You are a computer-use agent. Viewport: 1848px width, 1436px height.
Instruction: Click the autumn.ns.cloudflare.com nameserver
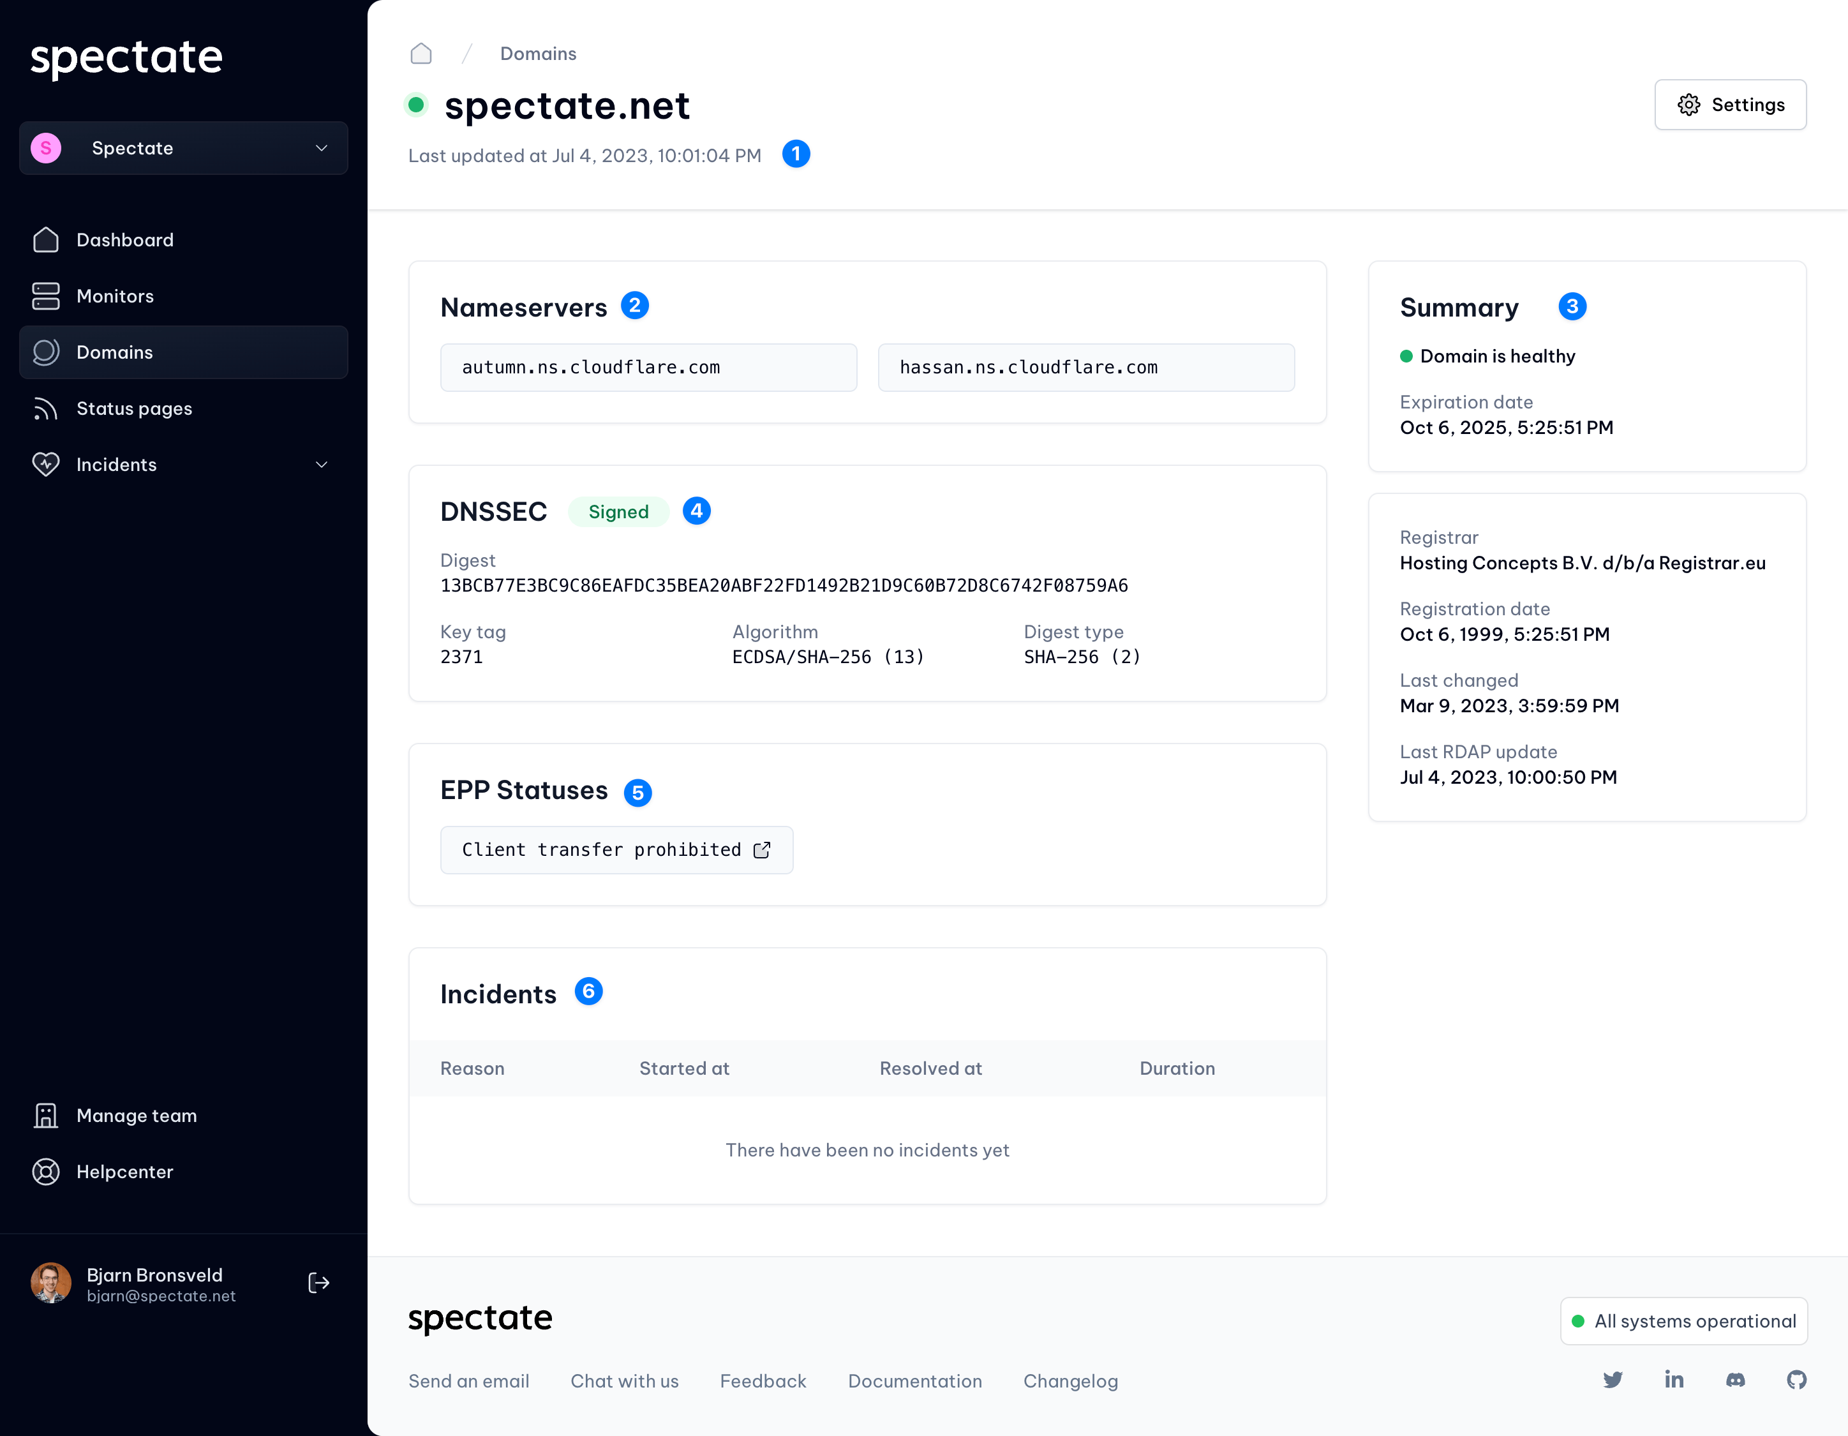tap(649, 367)
